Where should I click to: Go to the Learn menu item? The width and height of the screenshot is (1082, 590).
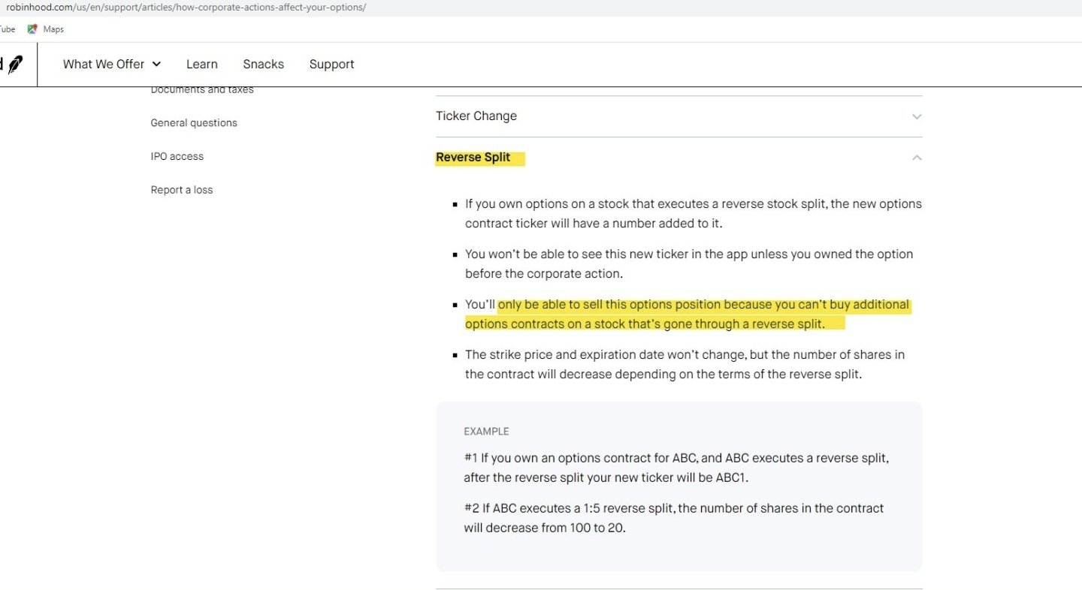click(x=202, y=65)
